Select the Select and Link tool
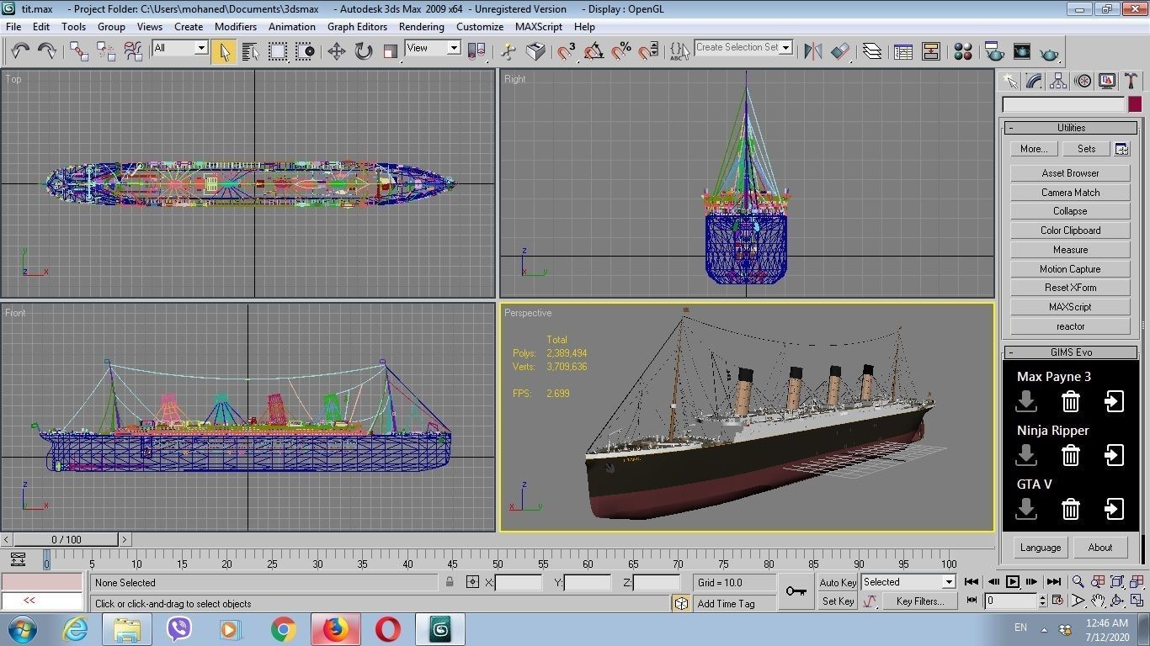The height and width of the screenshot is (646, 1150). coord(79,51)
